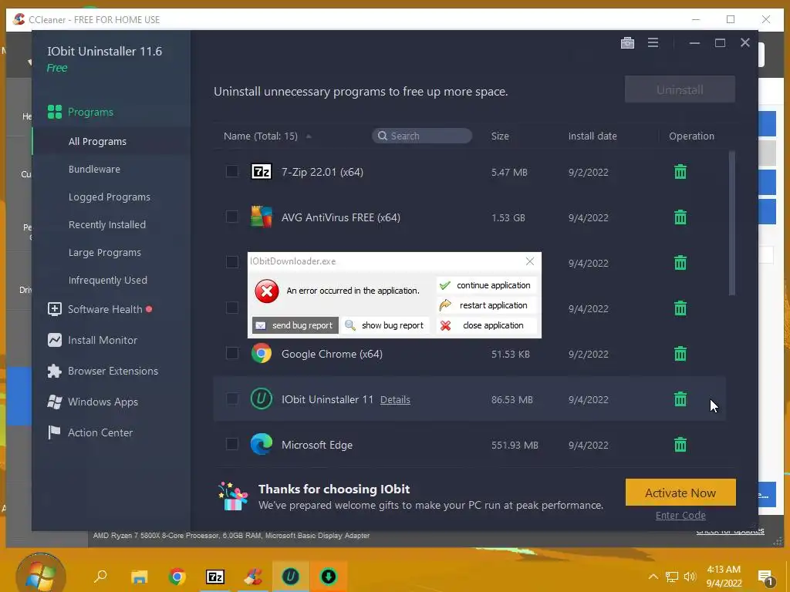Open the IObit hamburger menu

(x=653, y=43)
